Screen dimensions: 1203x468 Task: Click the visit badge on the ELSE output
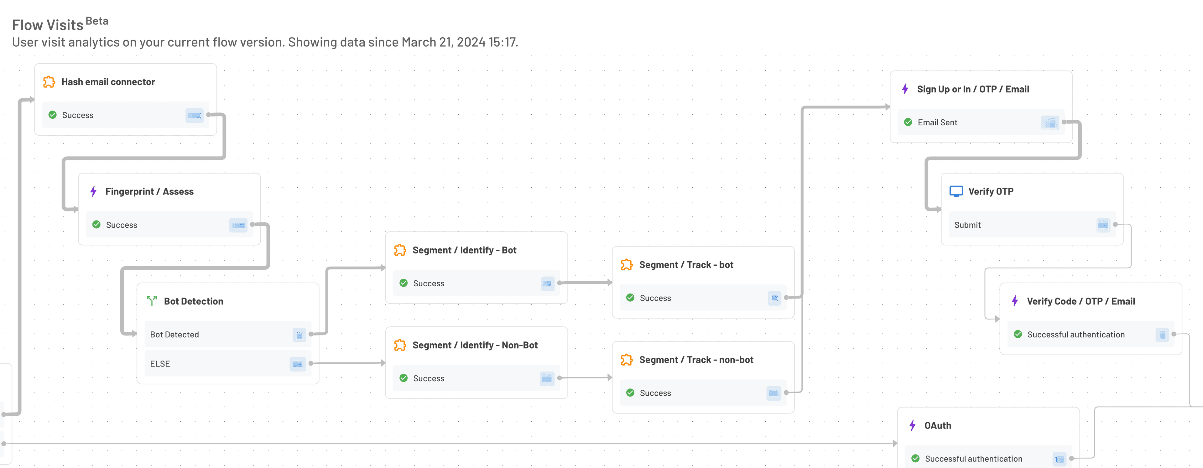[298, 363]
